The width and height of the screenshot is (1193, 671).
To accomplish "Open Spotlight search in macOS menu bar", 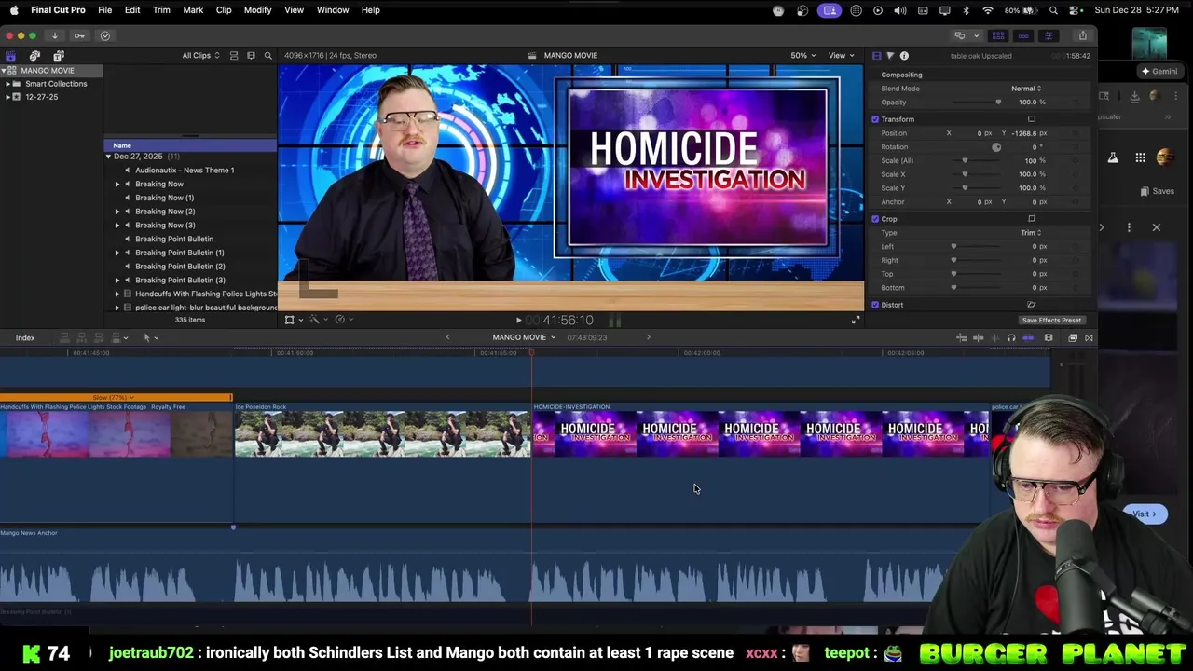I will (x=1053, y=10).
